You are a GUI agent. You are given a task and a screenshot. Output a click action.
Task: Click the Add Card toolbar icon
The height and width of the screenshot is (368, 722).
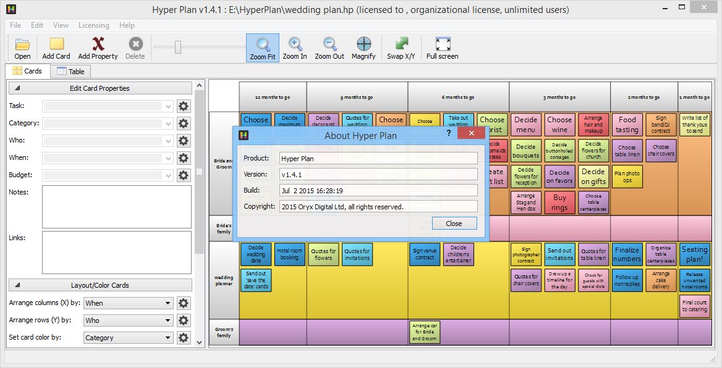[56, 48]
